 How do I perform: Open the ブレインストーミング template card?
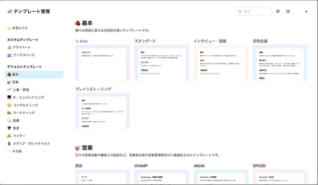point(103,111)
